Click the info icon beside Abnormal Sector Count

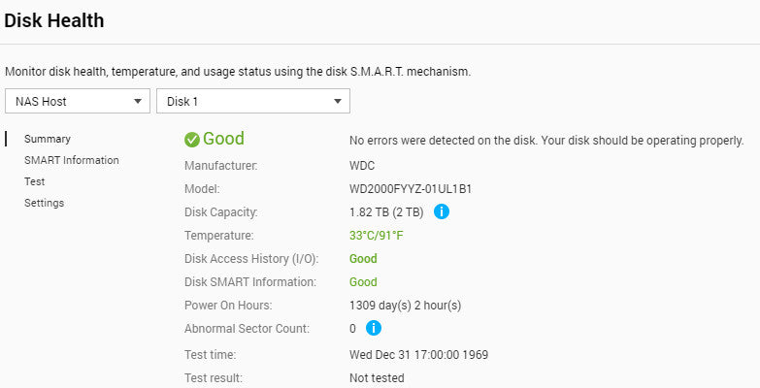click(x=374, y=328)
